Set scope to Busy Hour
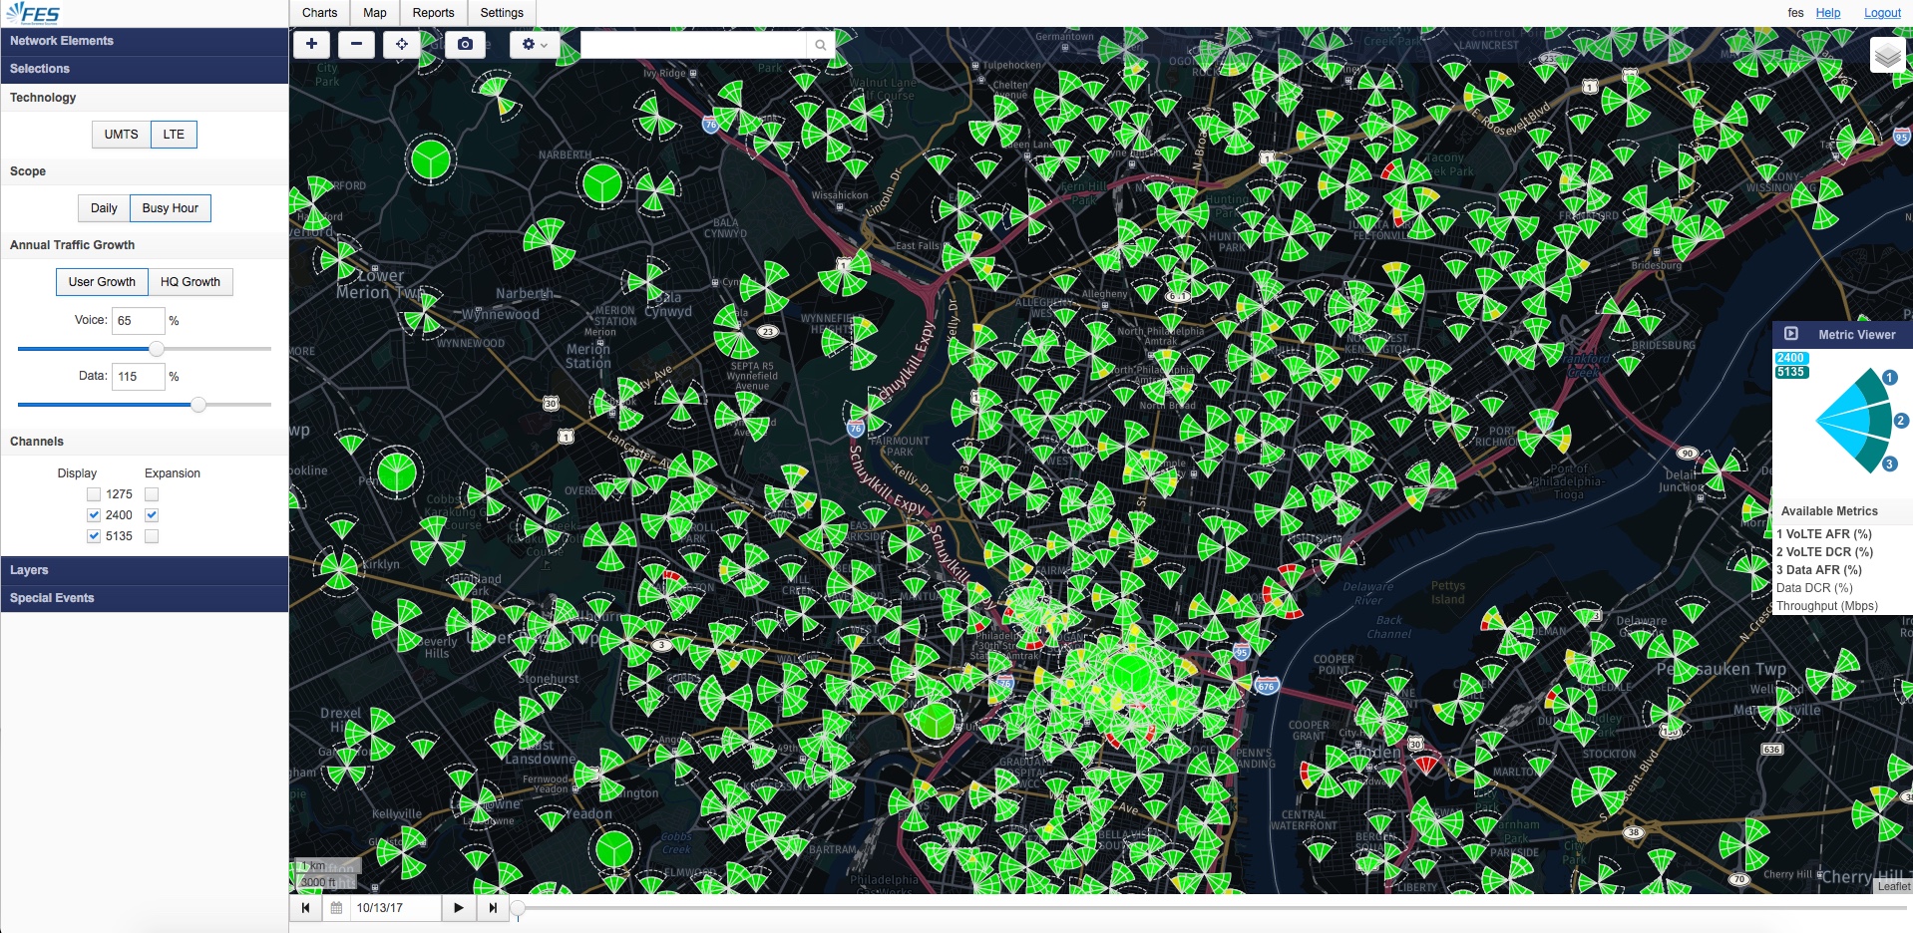 (x=170, y=208)
